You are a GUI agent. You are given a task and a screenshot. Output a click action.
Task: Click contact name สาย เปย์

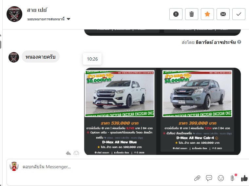(x=37, y=10)
